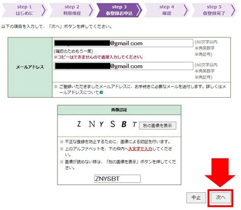Image resolution: width=241 pixels, height=210 pixels.
Task: Click the 画像認証 section header
Action: pyautogui.click(x=119, y=110)
